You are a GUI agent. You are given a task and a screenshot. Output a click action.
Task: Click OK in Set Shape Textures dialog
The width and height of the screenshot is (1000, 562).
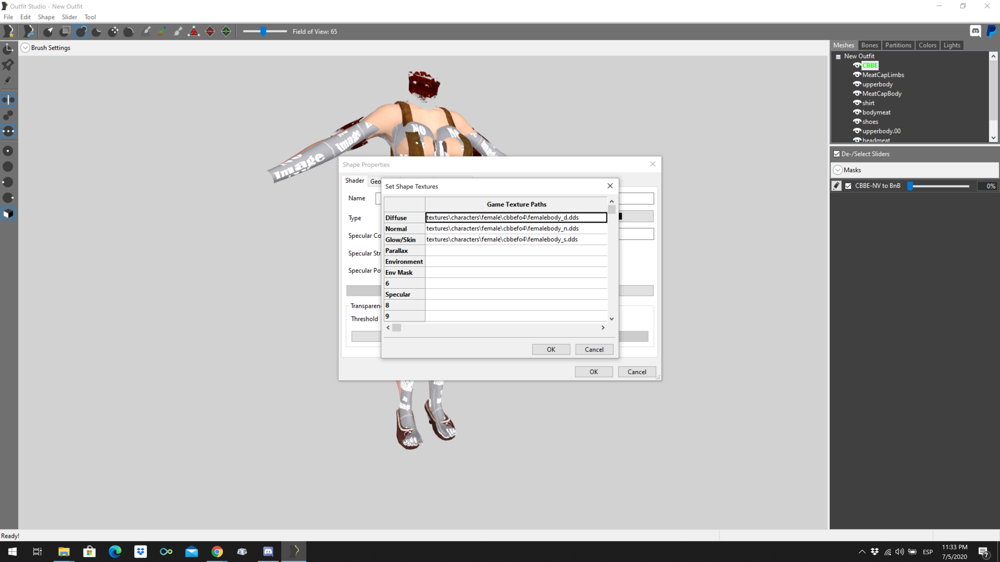pyautogui.click(x=551, y=350)
